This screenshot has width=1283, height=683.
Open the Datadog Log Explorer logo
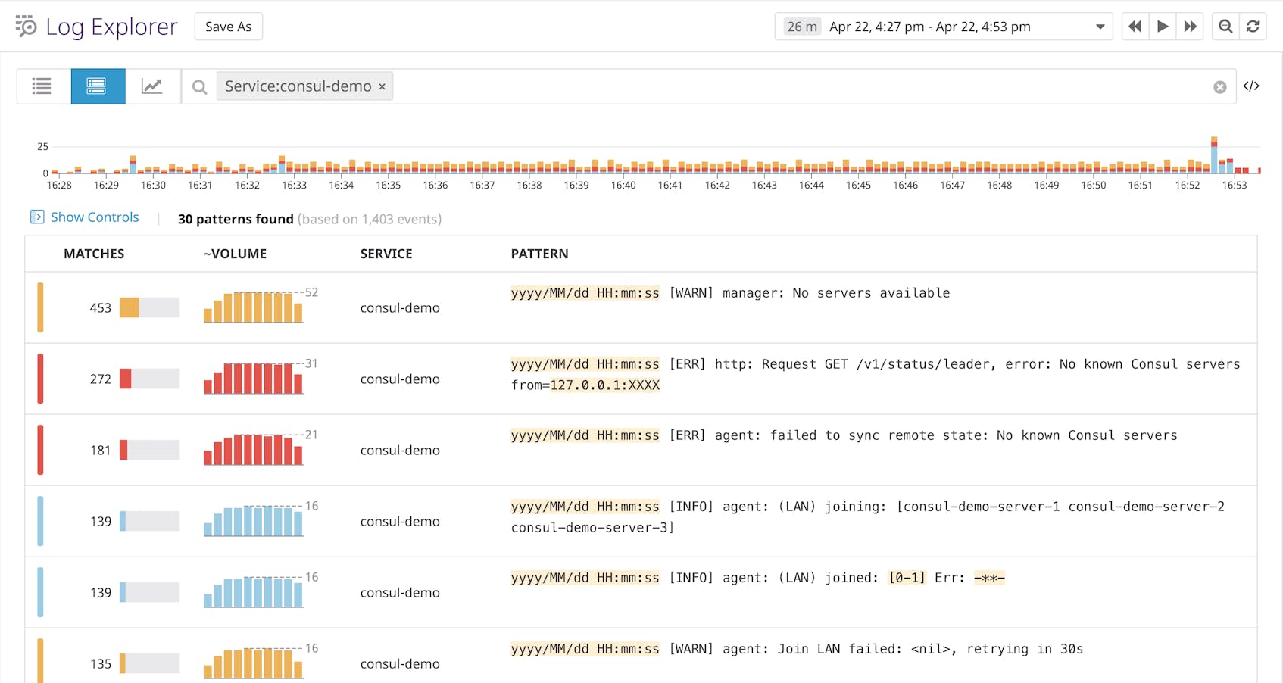(x=26, y=26)
